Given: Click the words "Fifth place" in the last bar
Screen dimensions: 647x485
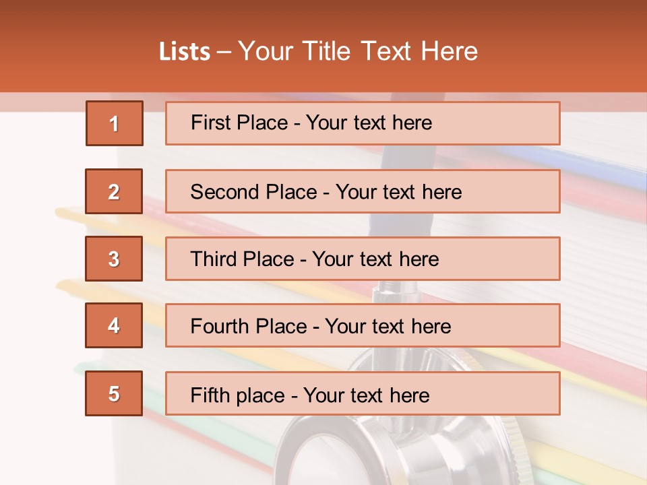Looking at the screenshot, I should pos(238,395).
